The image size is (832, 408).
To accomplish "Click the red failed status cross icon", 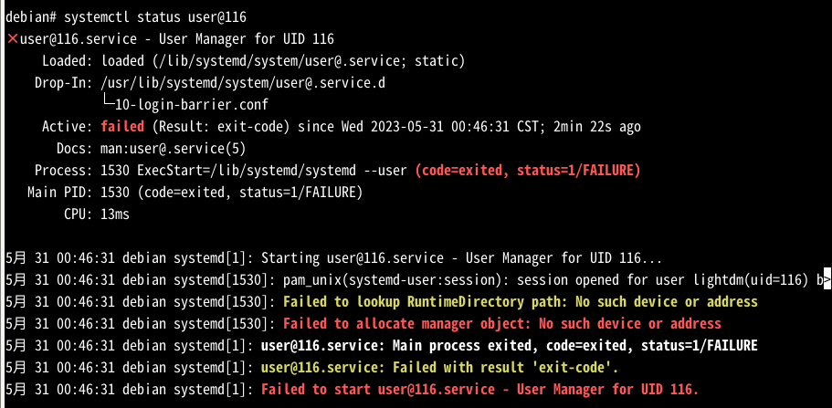I will pyautogui.click(x=12, y=39).
